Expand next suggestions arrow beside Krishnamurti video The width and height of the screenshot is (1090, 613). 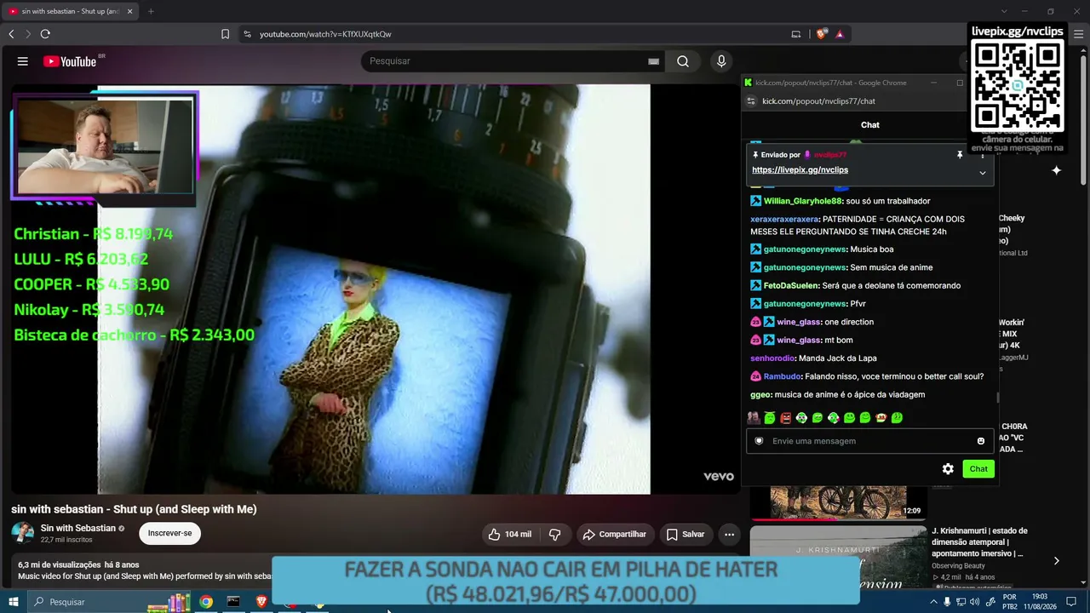click(1057, 561)
